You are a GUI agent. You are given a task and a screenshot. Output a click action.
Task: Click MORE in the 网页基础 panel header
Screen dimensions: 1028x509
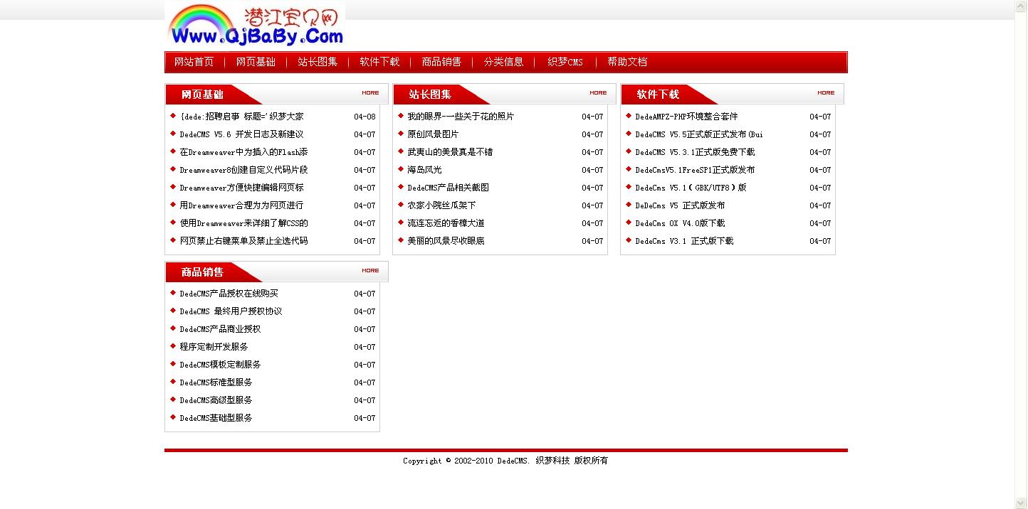coord(370,92)
